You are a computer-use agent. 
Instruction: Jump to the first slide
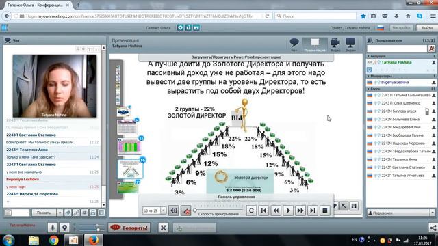point(263,210)
